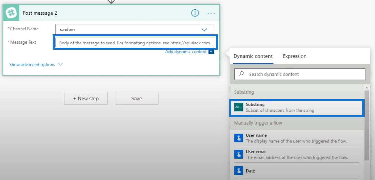Select the Substring dynamic content item
Viewport: 375px width, 180px height.
tap(297, 107)
